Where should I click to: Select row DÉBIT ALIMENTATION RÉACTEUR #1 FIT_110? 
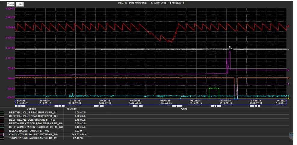tap(144, 123)
